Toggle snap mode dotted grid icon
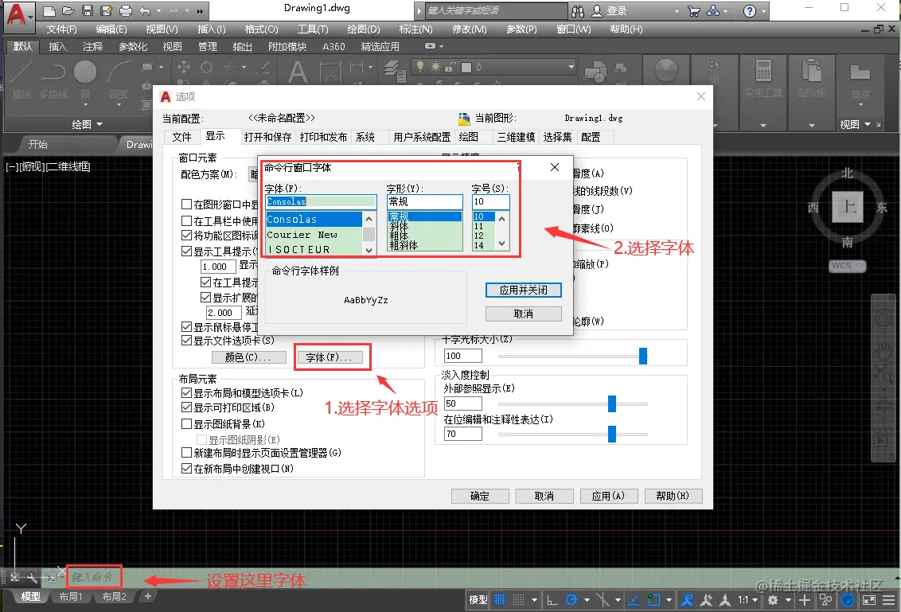Image resolution: width=901 pixels, height=612 pixels. pos(518,600)
